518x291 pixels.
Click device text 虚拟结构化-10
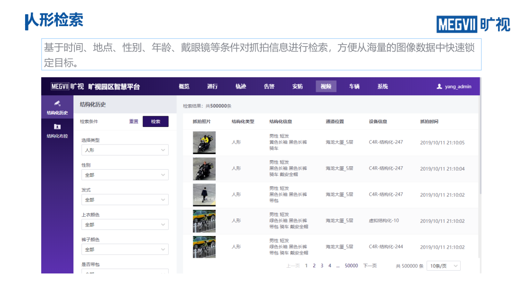384,220
